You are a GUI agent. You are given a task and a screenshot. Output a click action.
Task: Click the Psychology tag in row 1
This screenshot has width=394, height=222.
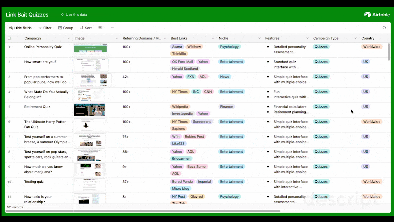coord(229,47)
